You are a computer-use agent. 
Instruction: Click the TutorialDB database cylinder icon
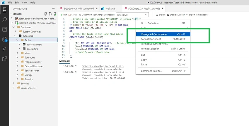click(20, 36)
